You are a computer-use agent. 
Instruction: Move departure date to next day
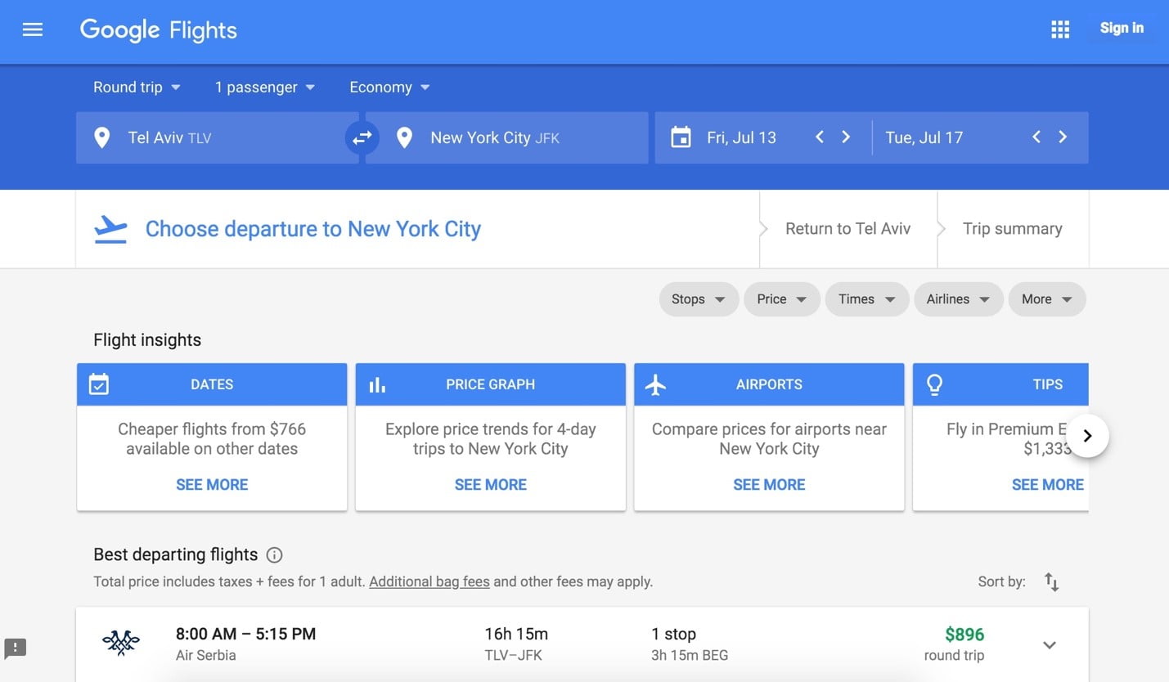846,137
